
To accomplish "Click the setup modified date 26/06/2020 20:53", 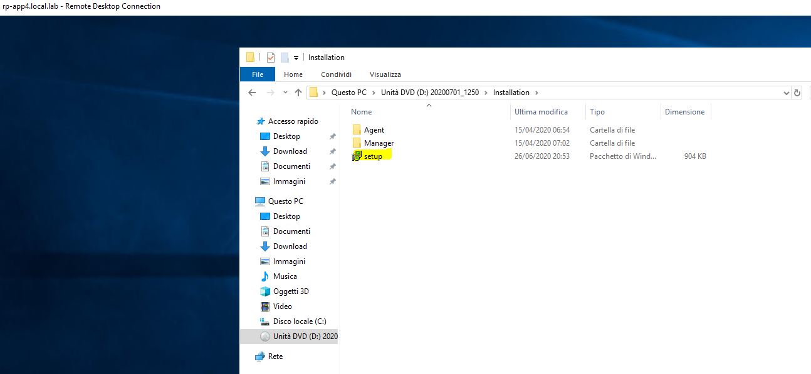I will pyautogui.click(x=542, y=156).
